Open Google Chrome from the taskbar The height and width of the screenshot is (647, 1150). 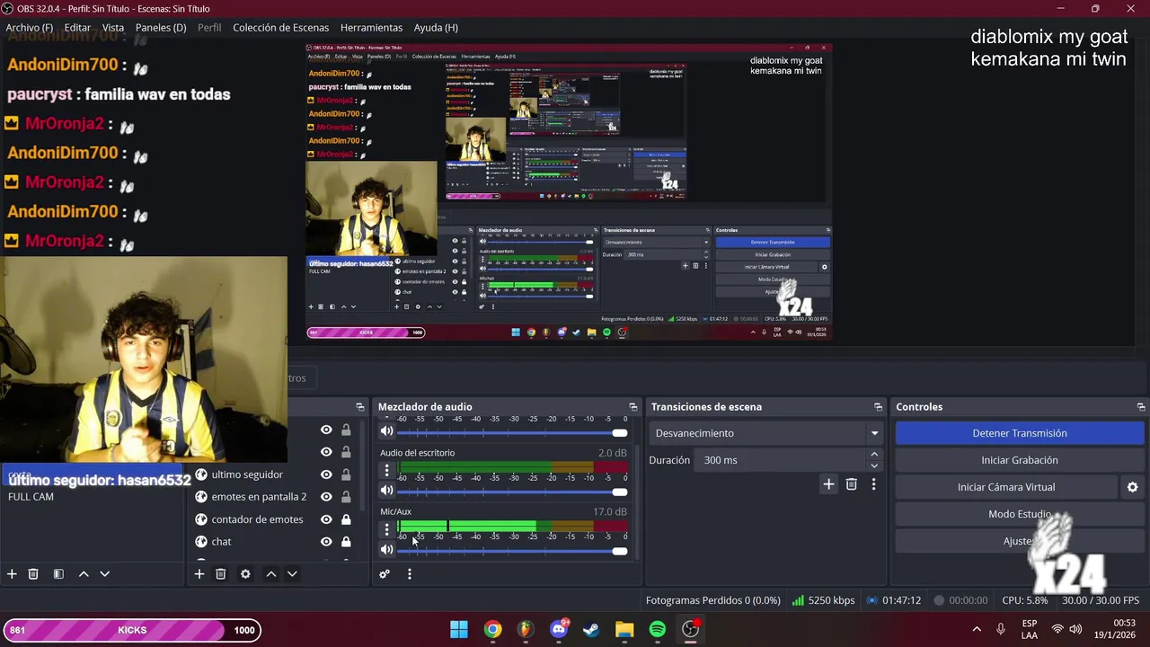tap(492, 630)
